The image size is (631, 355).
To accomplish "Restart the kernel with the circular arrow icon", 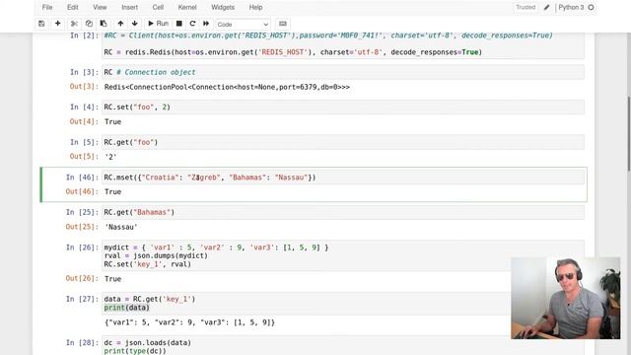I will pos(192,24).
